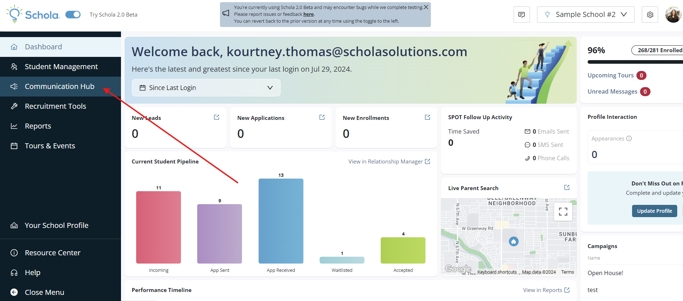Click the 96% enrollment progress bar
683x301 pixels.
[635, 62]
